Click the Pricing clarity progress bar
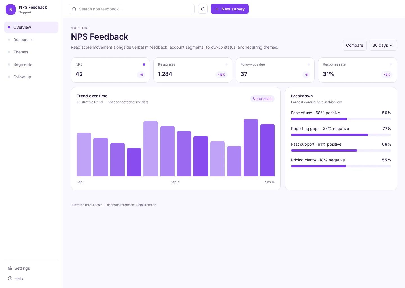 point(341,166)
